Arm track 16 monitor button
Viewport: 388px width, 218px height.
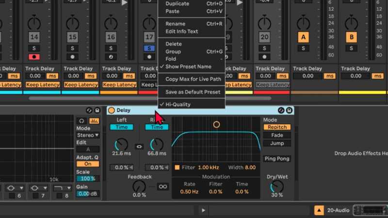click(111, 57)
